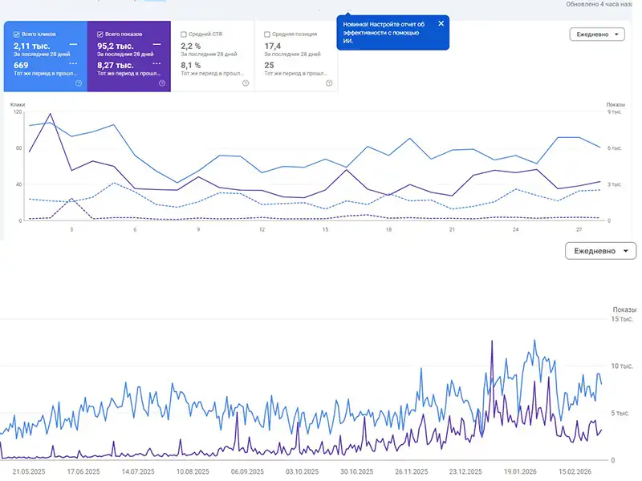Image resolution: width=642 pixels, height=481 pixels.
Task: Click tallest purple spike in lower chart
Action: pos(491,341)
